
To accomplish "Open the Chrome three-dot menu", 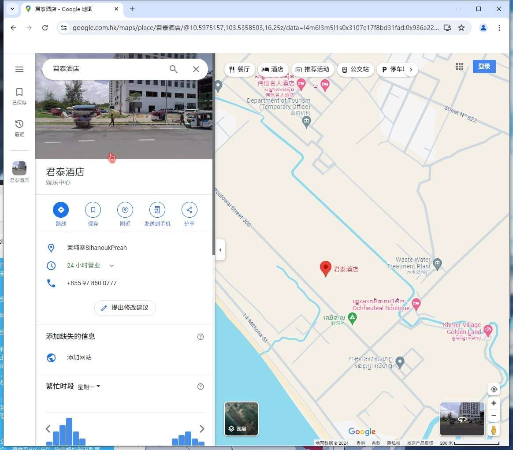I will coord(499,28).
